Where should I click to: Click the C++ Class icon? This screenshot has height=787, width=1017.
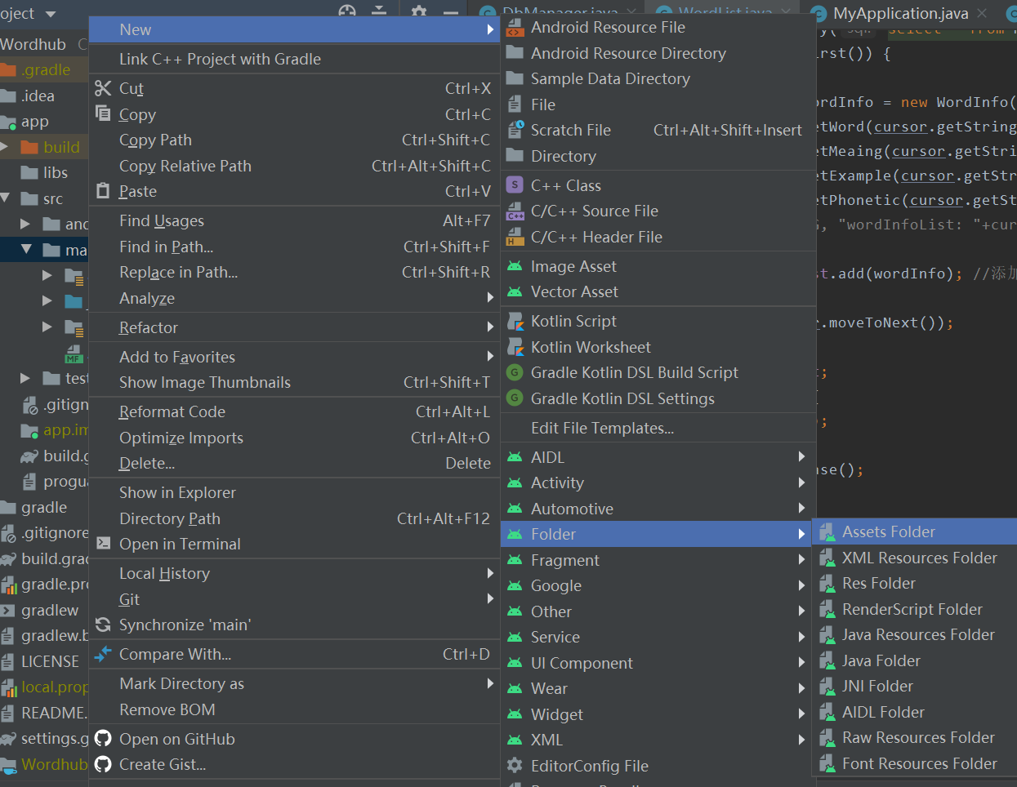[515, 185]
